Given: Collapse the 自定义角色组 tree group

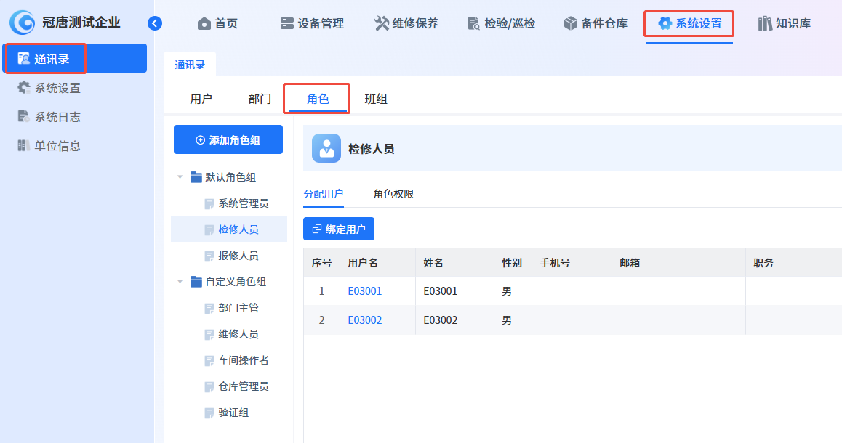Looking at the screenshot, I should point(180,282).
